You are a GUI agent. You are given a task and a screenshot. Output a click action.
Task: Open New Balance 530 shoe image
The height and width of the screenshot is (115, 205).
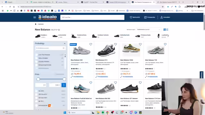81,50
